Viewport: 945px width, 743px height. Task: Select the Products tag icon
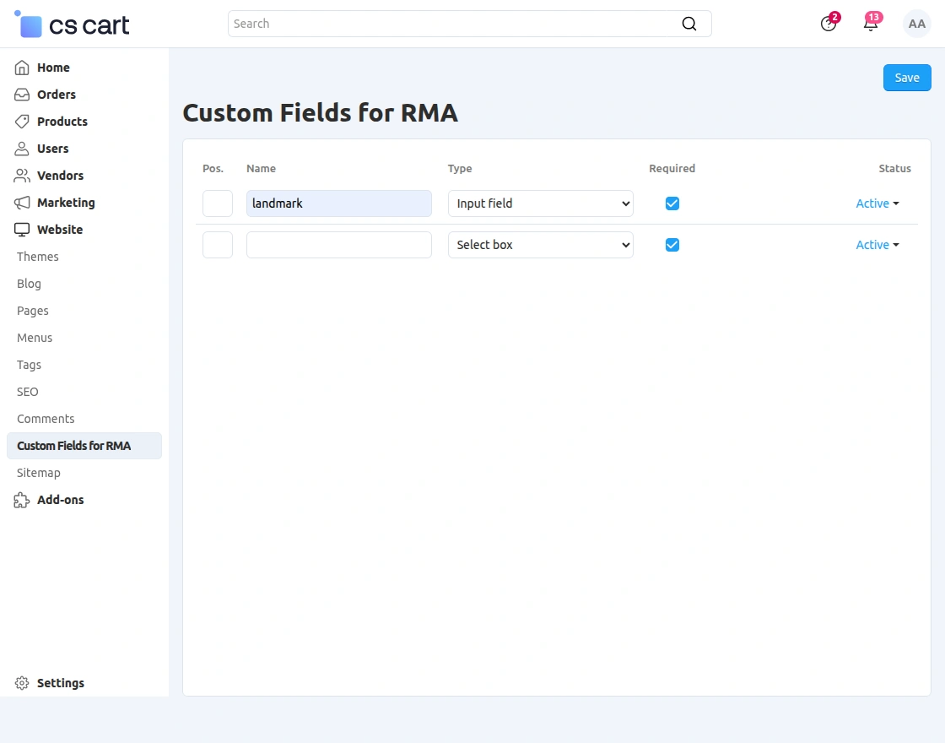click(x=21, y=122)
